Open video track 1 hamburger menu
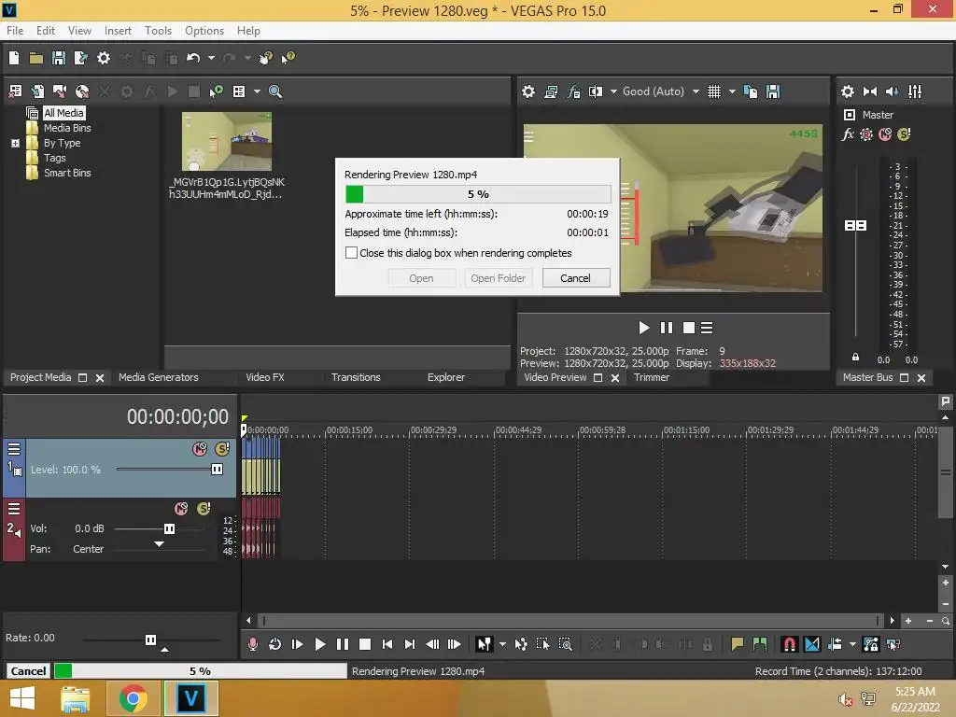 click(14, 449)
